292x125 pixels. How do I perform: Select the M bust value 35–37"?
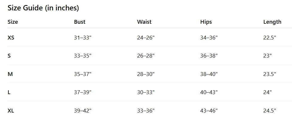click(x=82, y=74)
